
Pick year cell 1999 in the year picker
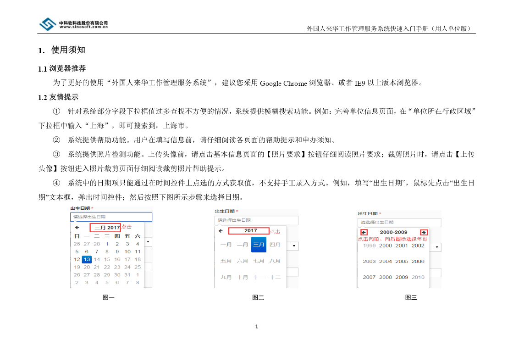(370, 246)
